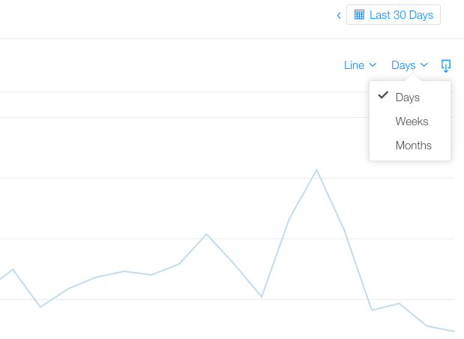
Task: Collapse the Days granularity dropdown
Action: click(409, 65)
